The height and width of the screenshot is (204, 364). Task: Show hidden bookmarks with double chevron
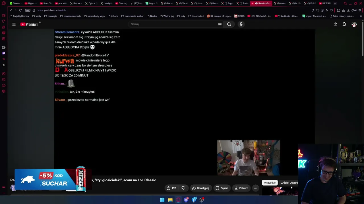pyautogui.click(x=361, y=16)
